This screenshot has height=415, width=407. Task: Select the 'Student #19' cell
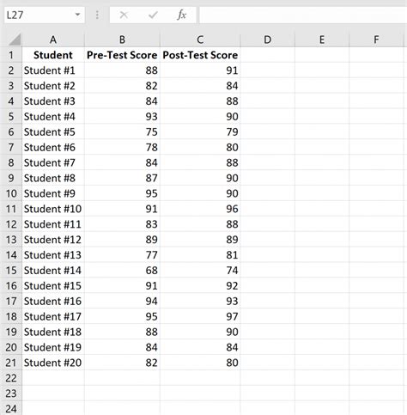(53, 347)
